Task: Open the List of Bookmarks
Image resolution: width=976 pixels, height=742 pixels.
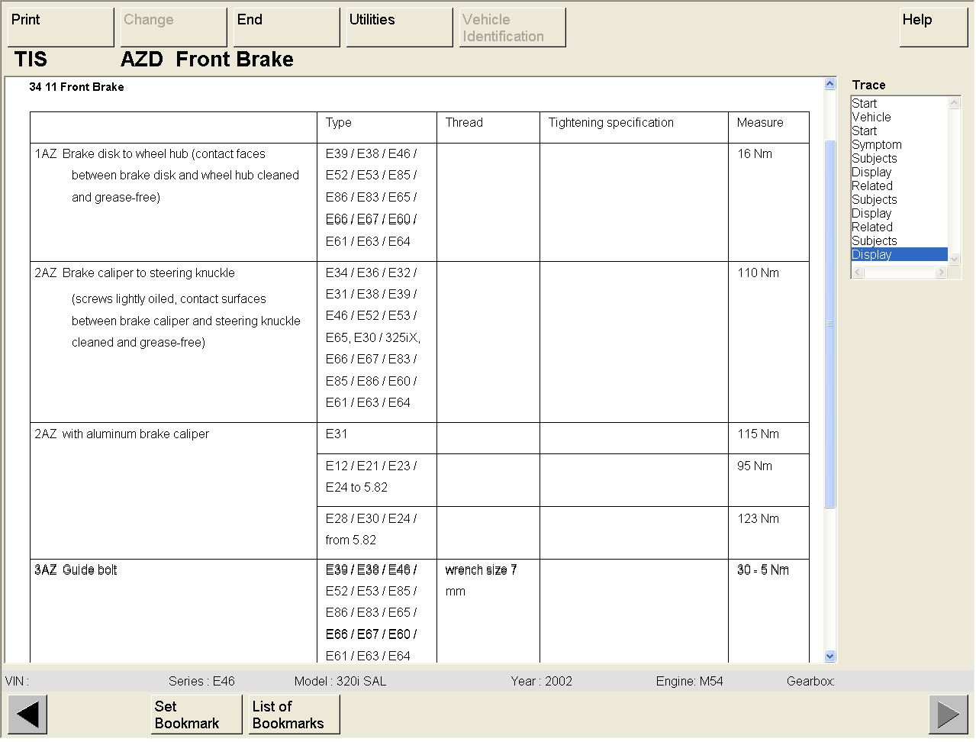Action: [295, 715]
